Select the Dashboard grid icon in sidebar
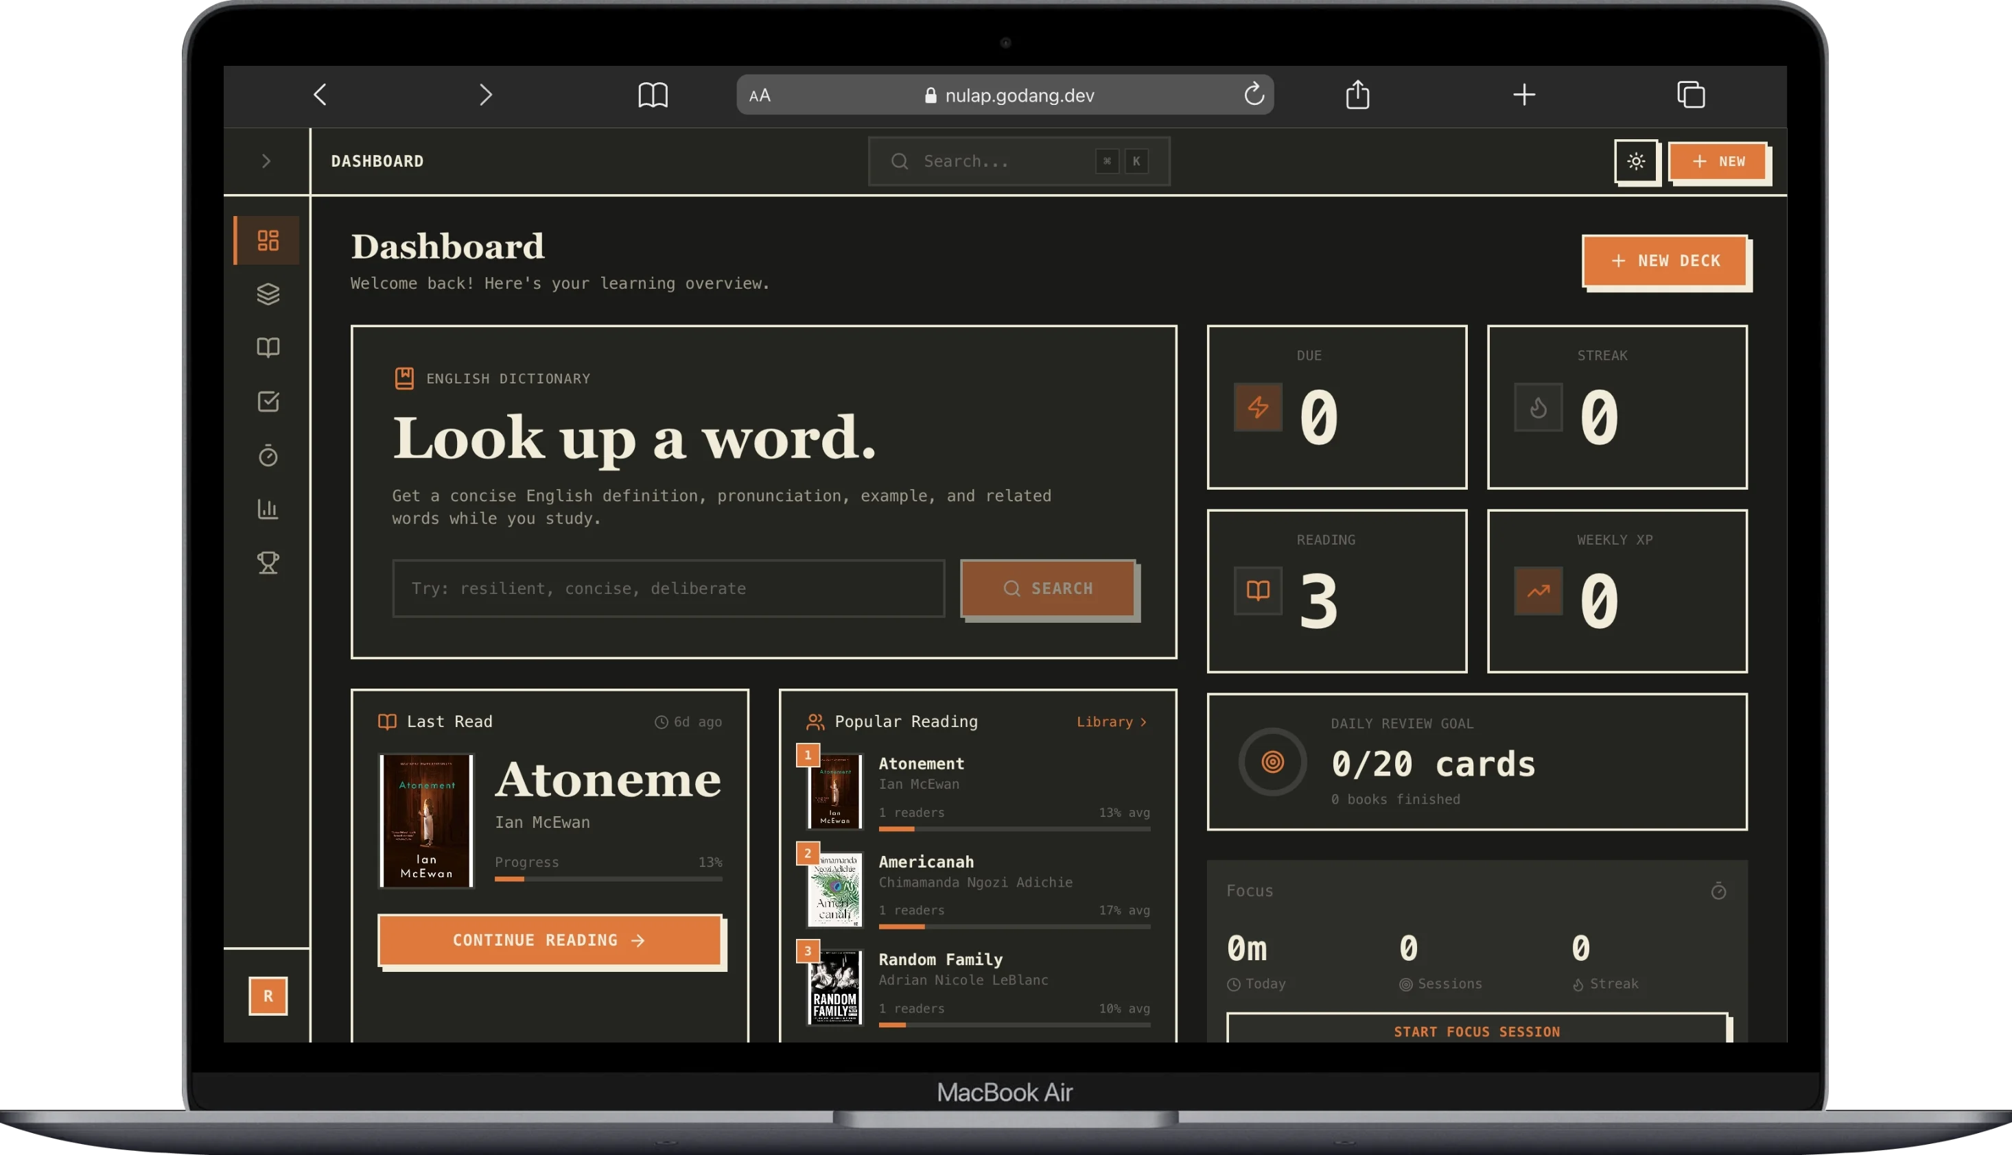 coord(268,239)
